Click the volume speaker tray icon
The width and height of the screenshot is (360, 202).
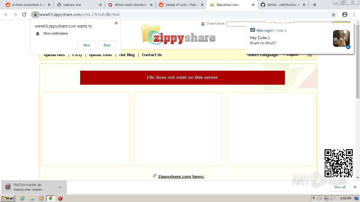[320, 198]
